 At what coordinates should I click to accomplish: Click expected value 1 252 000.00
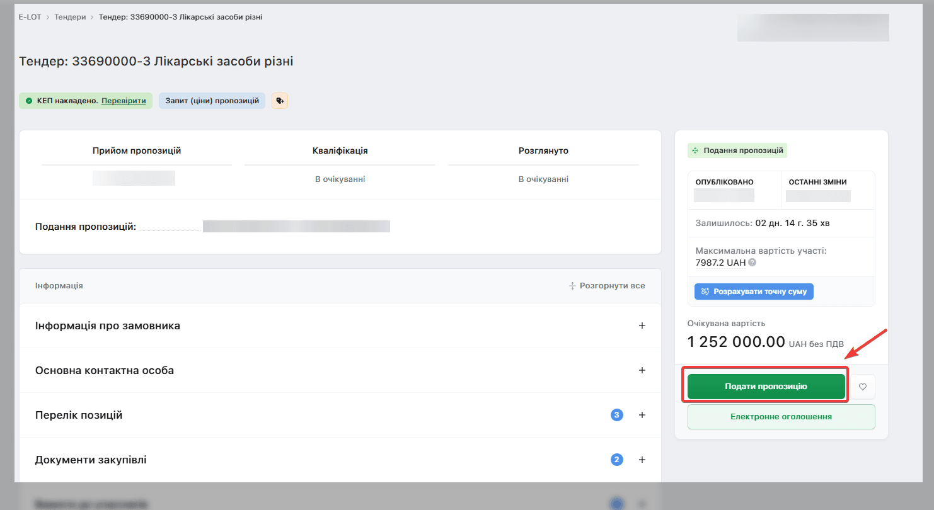(x=736, y=342)
